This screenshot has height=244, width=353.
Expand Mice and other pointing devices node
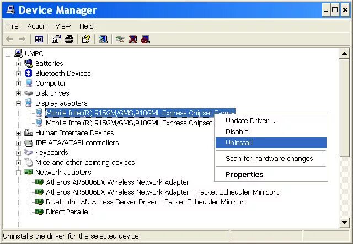coord(18,163)
